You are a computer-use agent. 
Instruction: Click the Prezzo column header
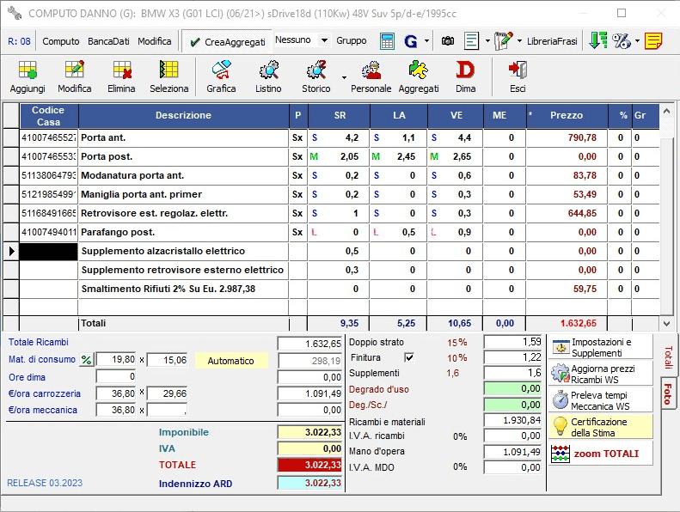pos(567,116)
